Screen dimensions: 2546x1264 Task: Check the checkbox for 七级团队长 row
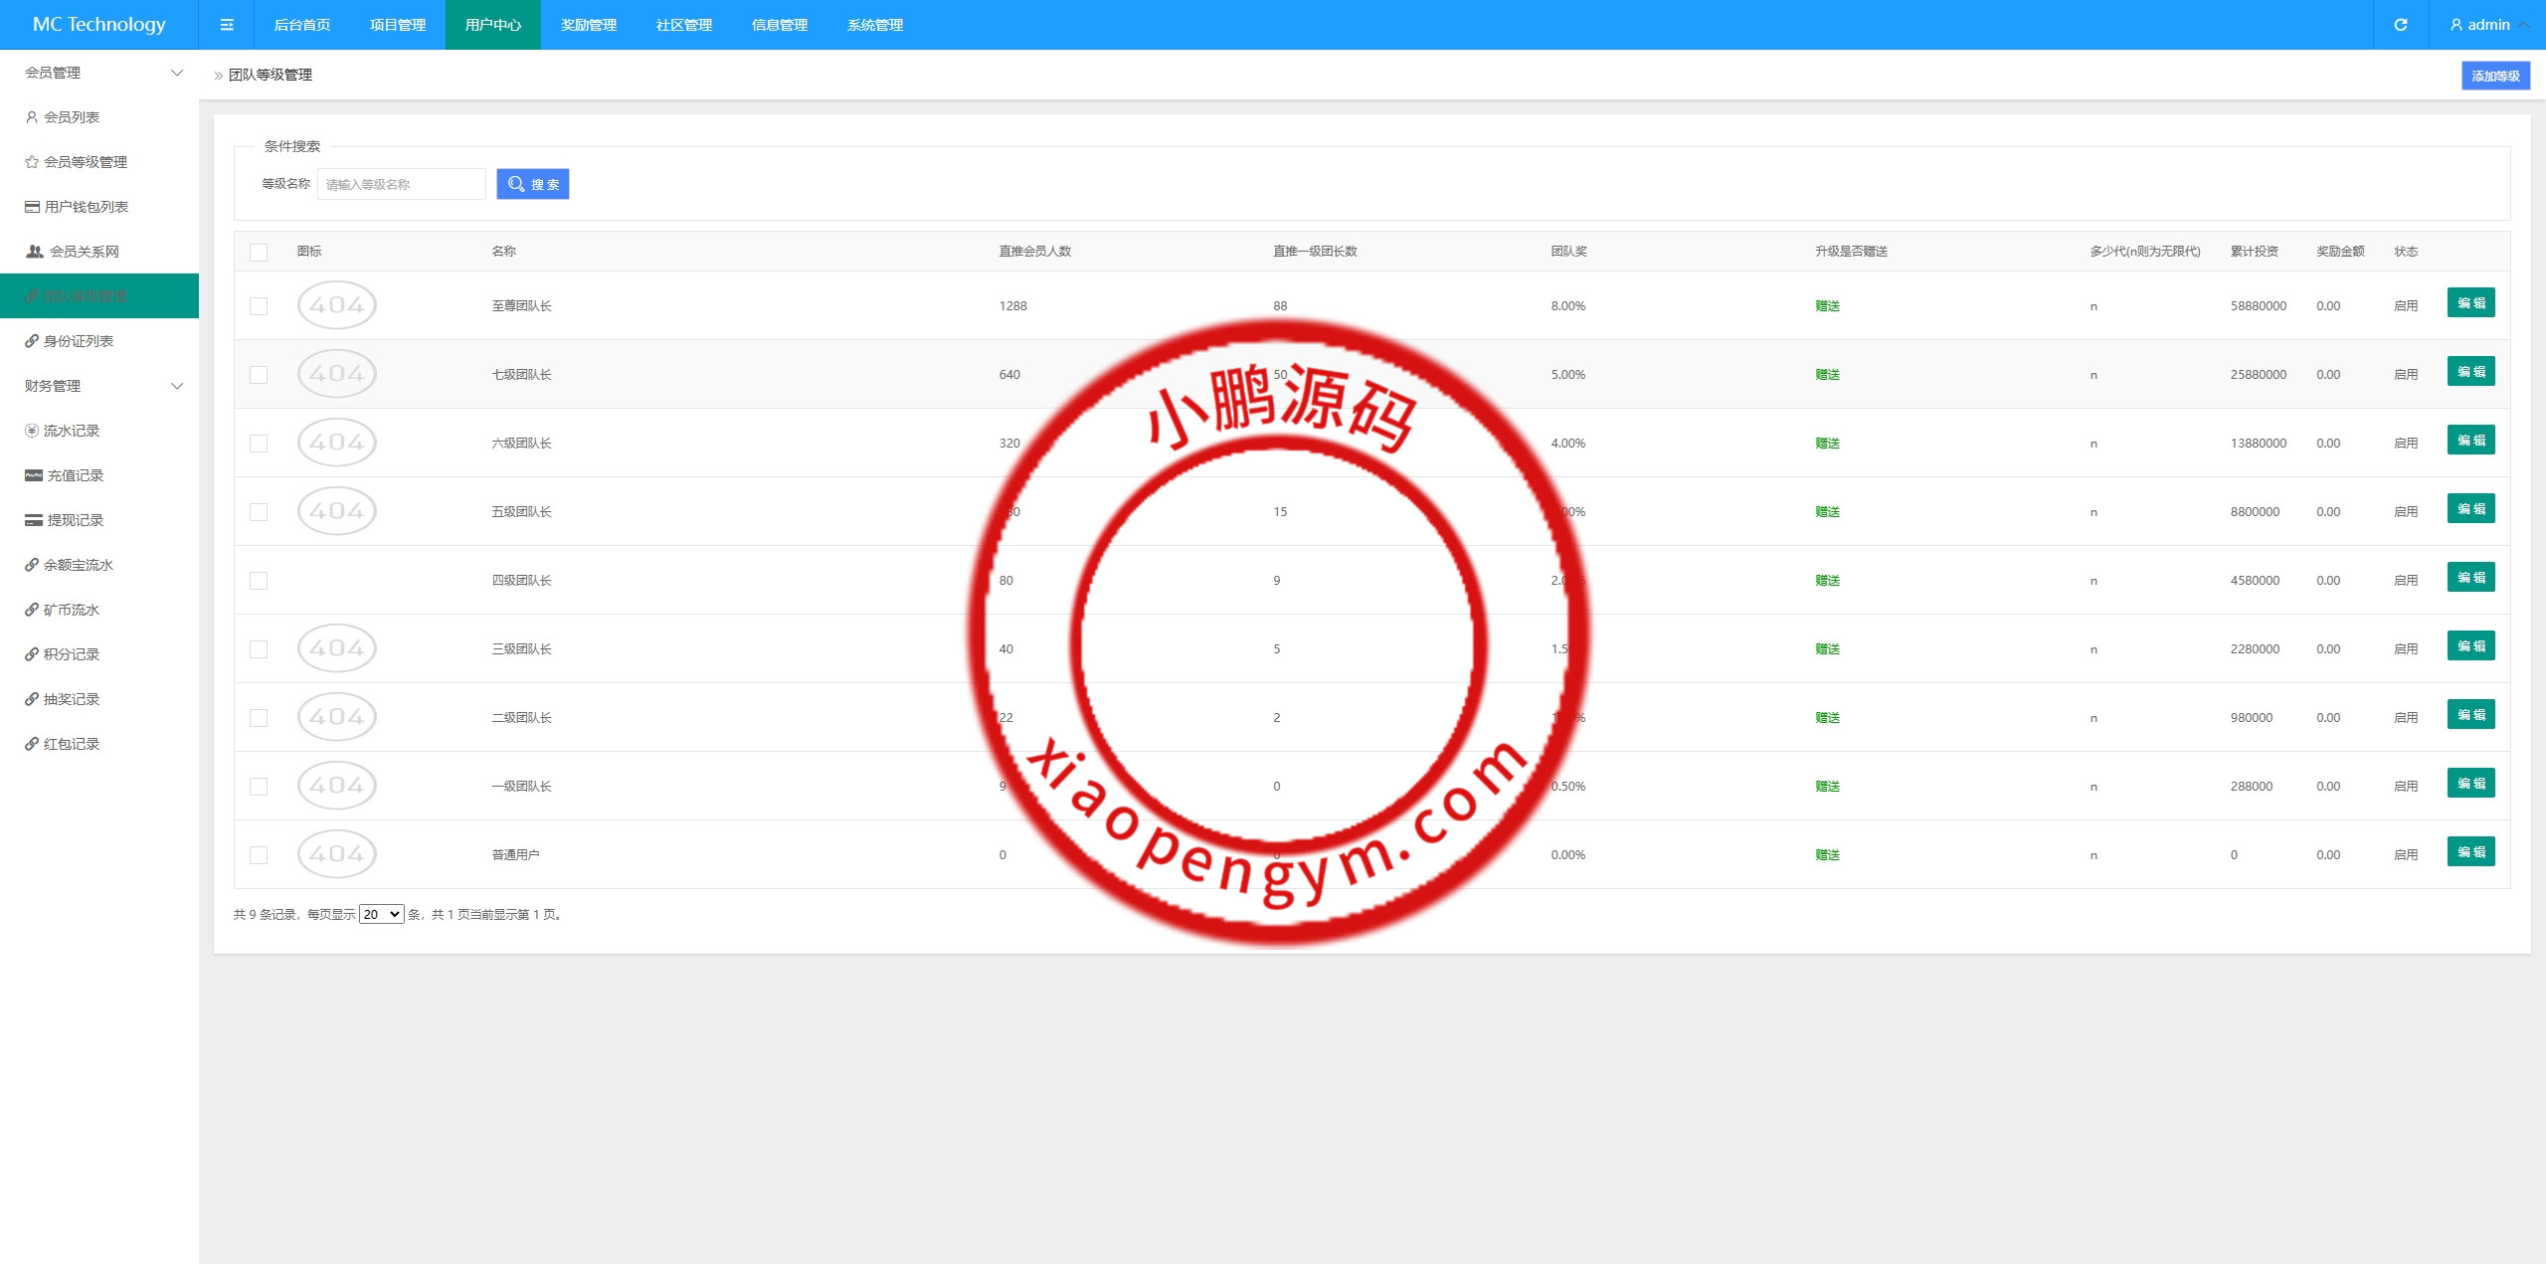259,375
